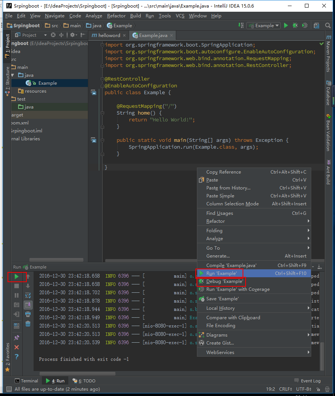Choose Run 'Example' with Coverage
335x396 pixels.
[x=254, y=289]
